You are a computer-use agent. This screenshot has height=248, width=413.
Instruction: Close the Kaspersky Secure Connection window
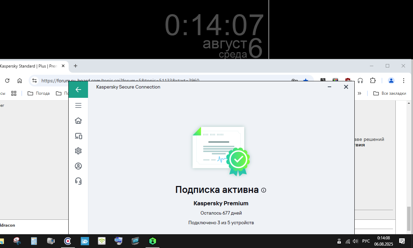point(346,87)
